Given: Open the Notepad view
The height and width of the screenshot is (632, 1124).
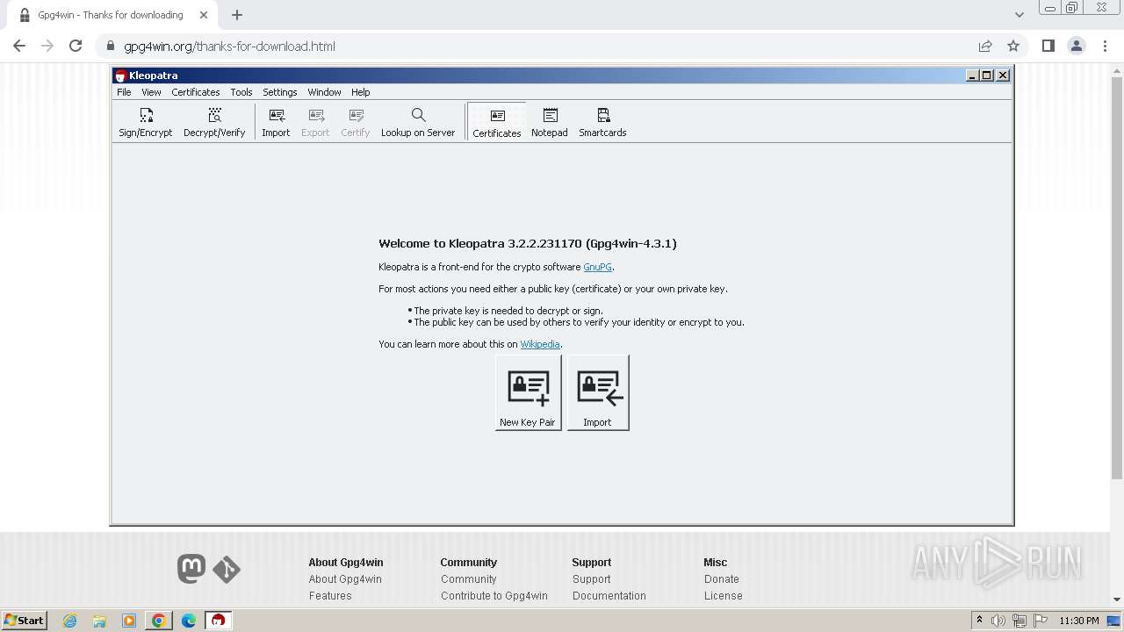Looking at the screenshot, I should pyautogui.click(x=550, y=122).
